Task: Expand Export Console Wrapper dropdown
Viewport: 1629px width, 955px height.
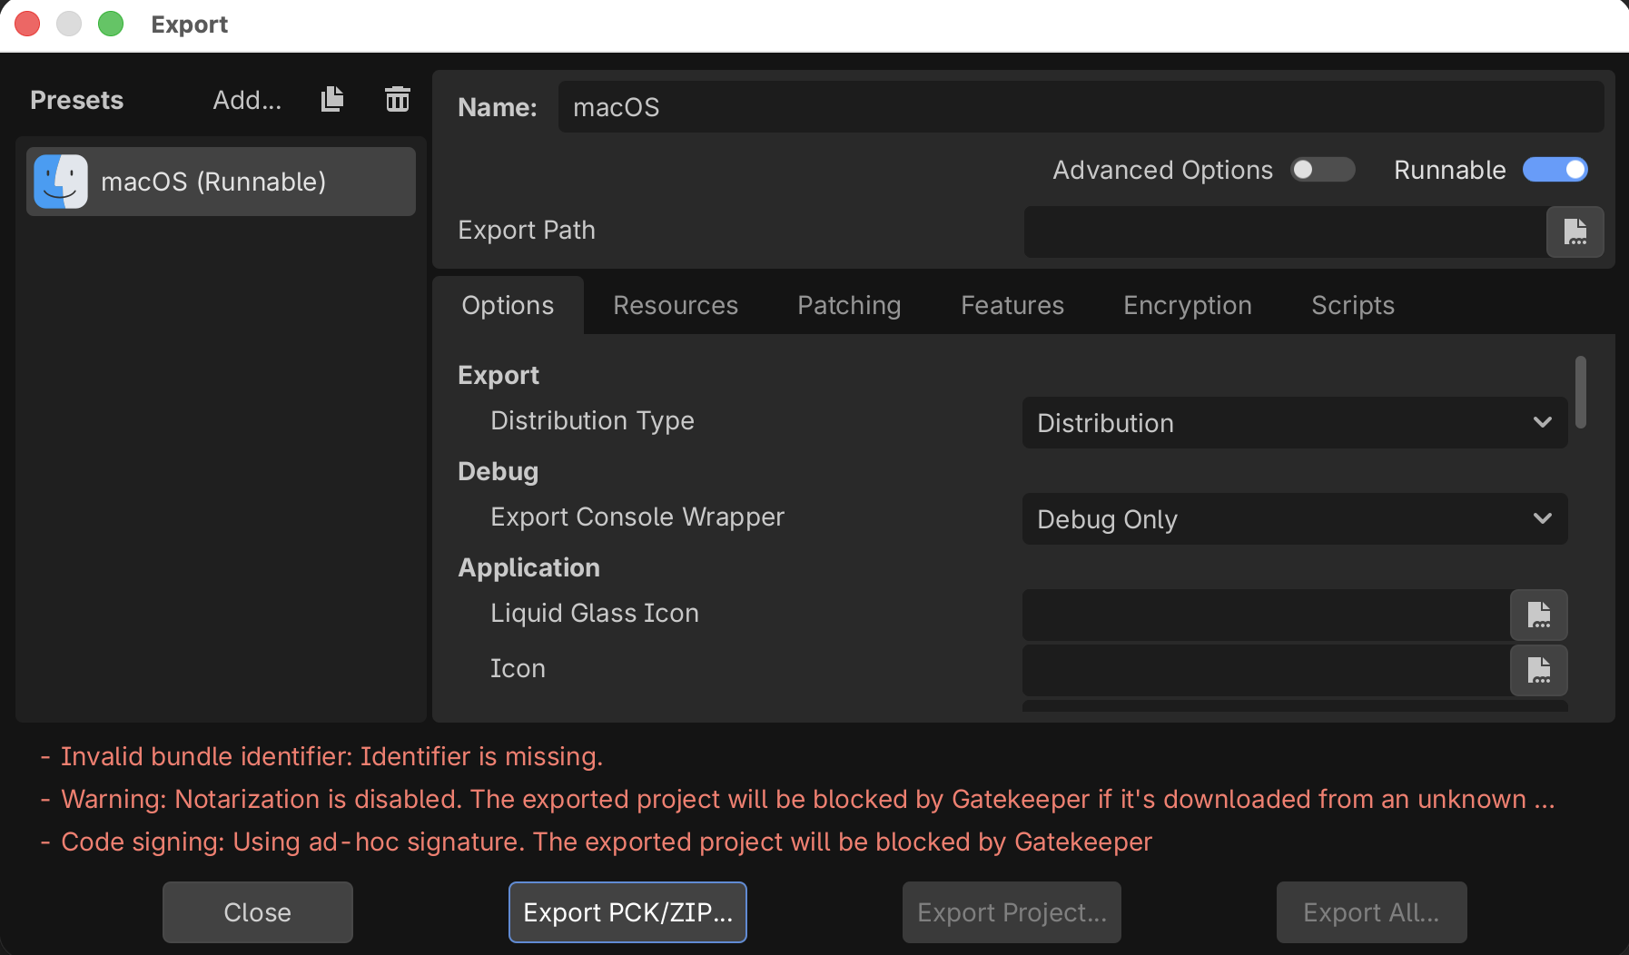Action: (x=1294, y=519)
